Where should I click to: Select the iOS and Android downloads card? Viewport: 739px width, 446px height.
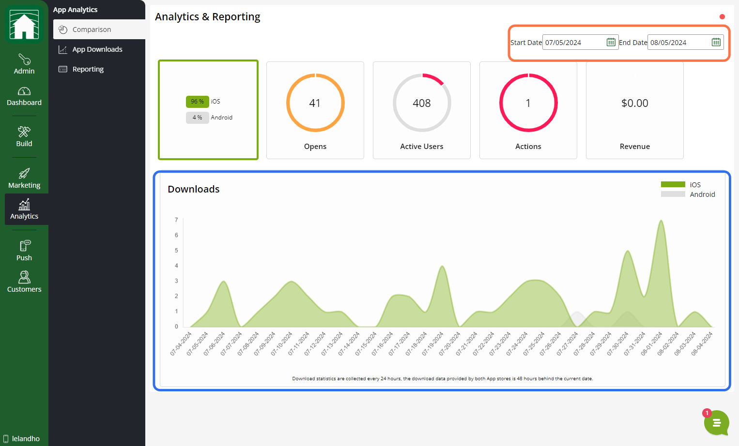click(x=208, y=110)
